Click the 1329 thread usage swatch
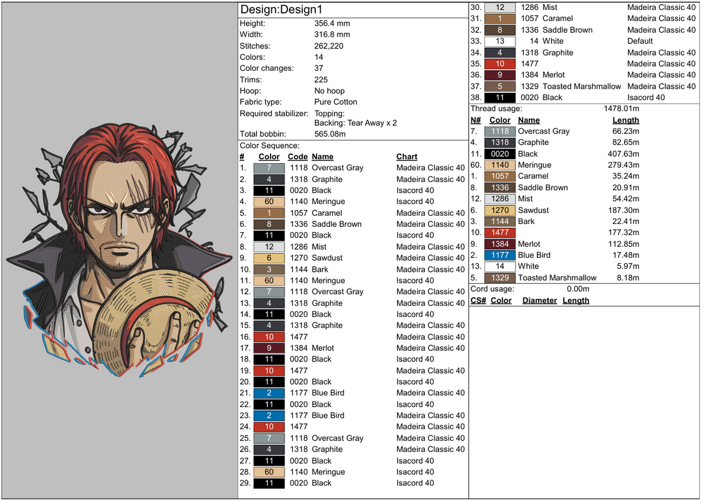Screen dimensions: 701x500 500,278
